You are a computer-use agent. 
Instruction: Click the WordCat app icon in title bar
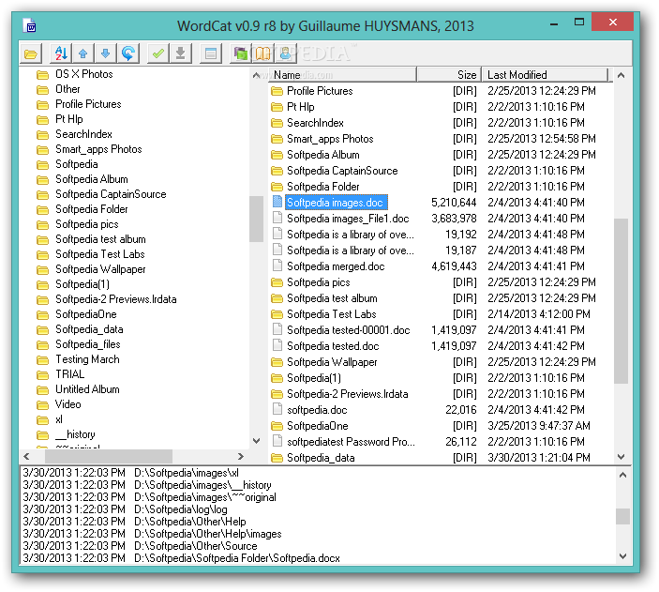[x=29, y=25]
